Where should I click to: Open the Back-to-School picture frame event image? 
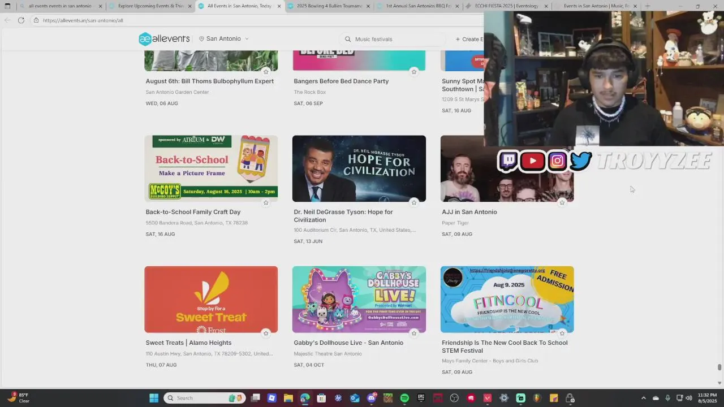coord(211,168)
